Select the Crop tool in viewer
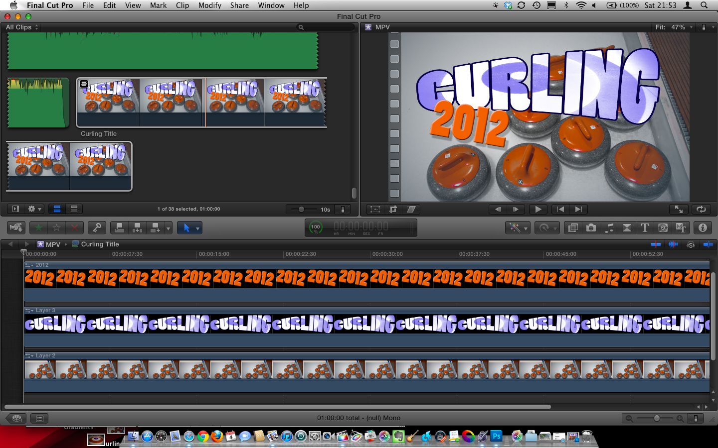The height and width of the screenshot is (448, 718). coord(393,210)
